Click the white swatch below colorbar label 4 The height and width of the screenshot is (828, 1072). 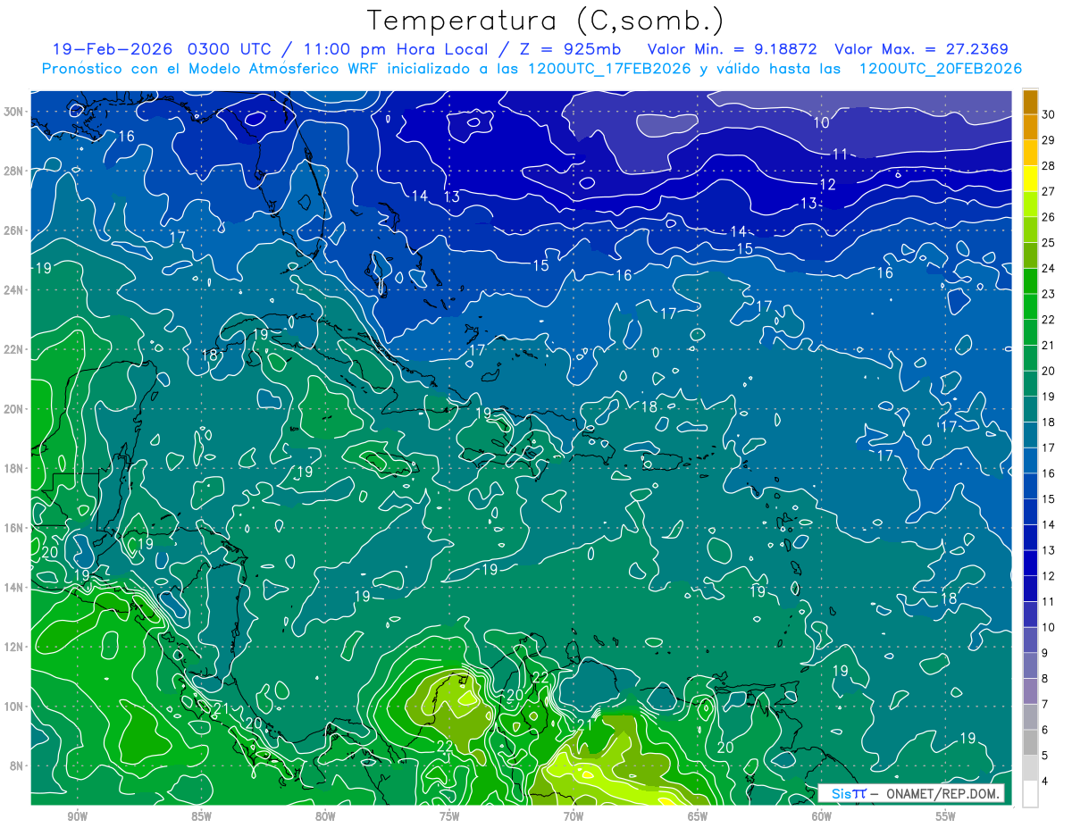click(1030, 794)
